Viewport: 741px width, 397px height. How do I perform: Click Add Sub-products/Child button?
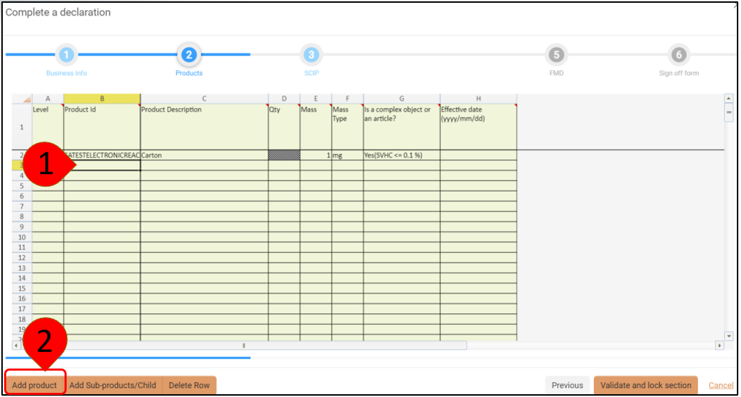click(112, 385)
